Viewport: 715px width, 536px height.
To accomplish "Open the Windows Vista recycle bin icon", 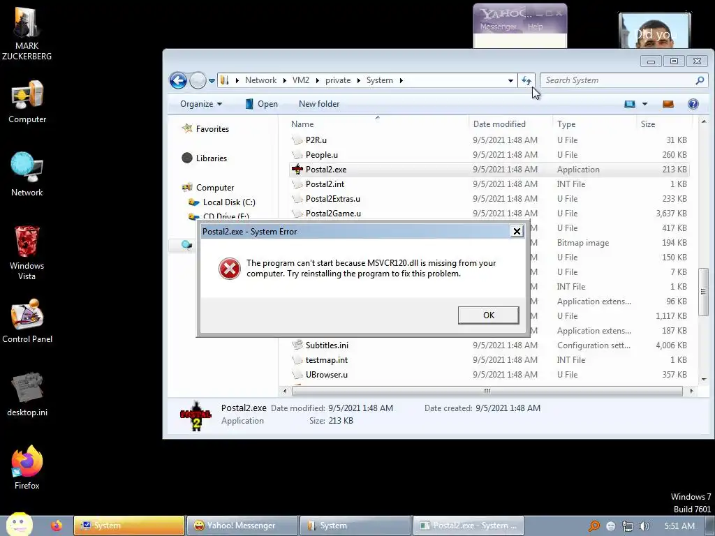I will (x=27, y=253).
